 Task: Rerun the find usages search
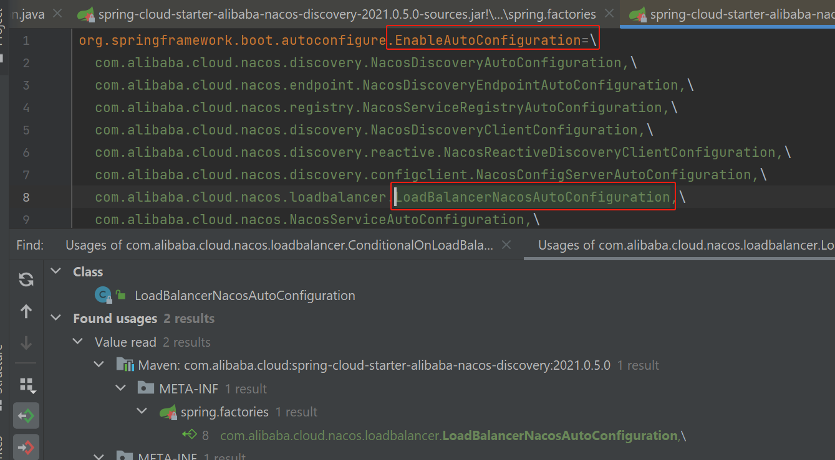coord(26,280)
